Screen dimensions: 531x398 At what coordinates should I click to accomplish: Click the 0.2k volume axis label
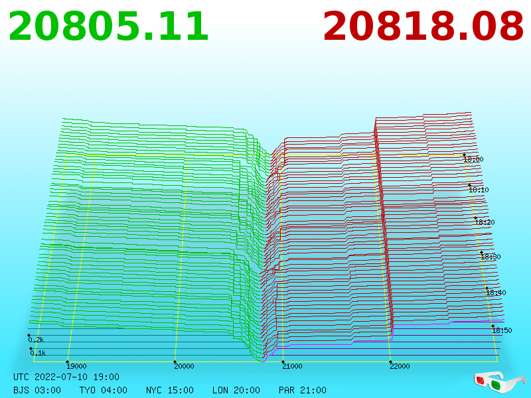point(36,340)
